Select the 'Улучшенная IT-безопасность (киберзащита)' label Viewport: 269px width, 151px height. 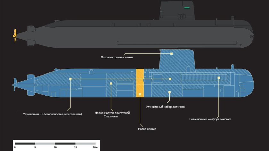[53, 114]
